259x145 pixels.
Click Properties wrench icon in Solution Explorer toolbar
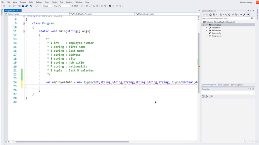click(244, 15)
